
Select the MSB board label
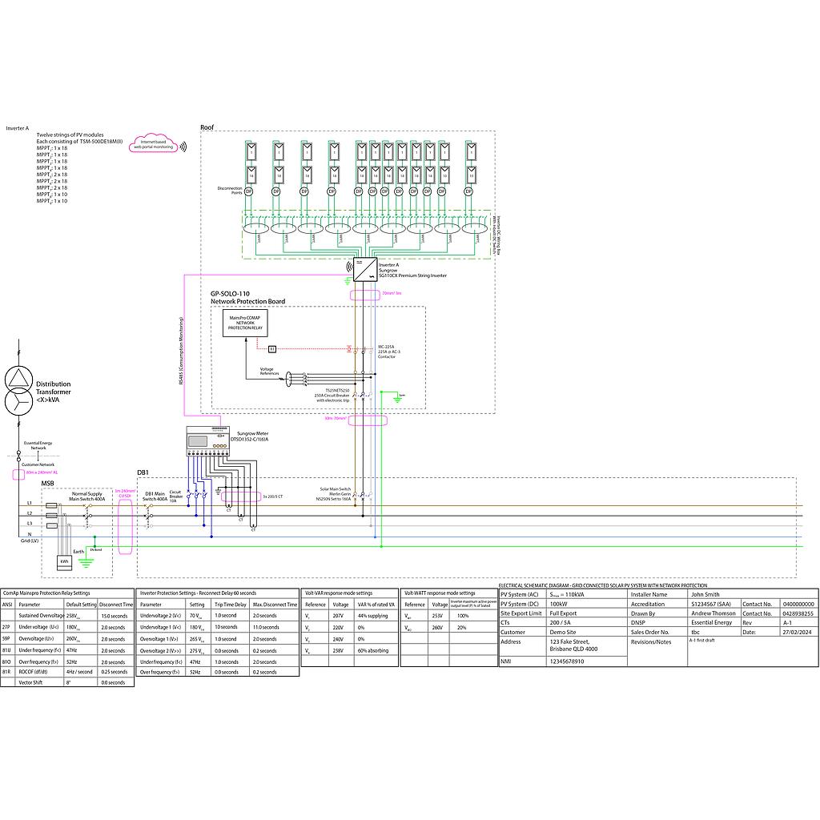(47, 483)
